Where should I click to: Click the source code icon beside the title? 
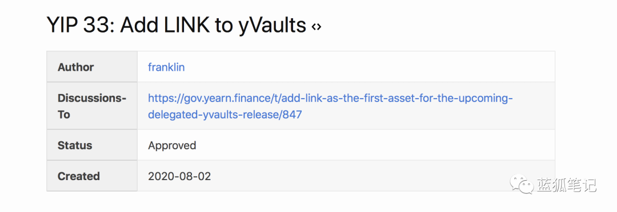coord(316,27)
